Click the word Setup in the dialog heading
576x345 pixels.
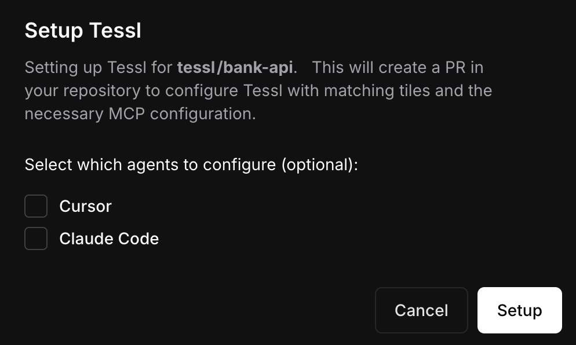(53, 31)
